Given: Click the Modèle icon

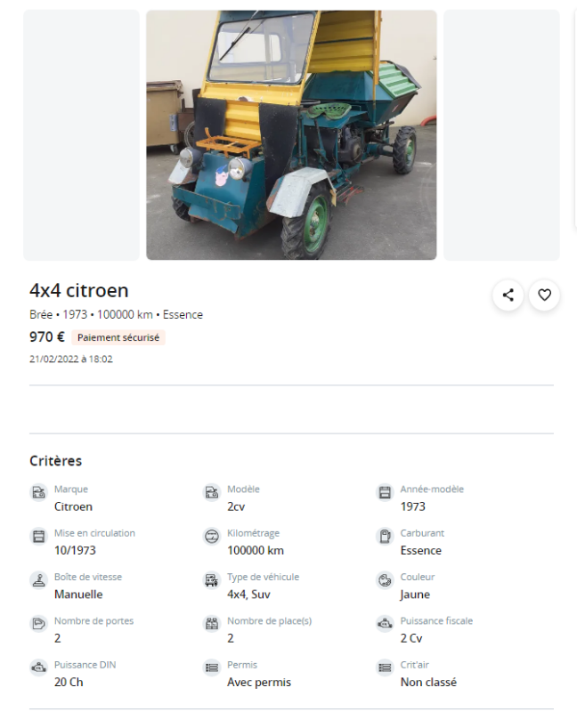Looking at the screenshot, I should [212, 492].
